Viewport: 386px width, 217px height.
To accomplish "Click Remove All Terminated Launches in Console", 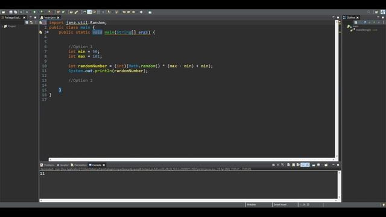I will pos(283,165).
